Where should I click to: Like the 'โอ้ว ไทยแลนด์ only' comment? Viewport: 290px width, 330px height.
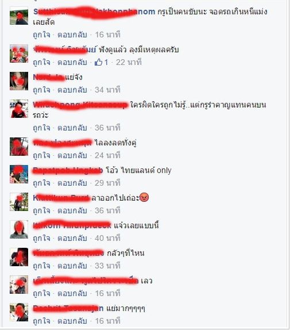point(41,183)
